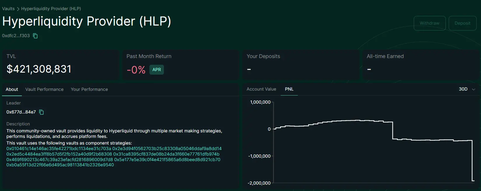
Task: Click the TVL value $421,308,831
Action: [39, 69]
